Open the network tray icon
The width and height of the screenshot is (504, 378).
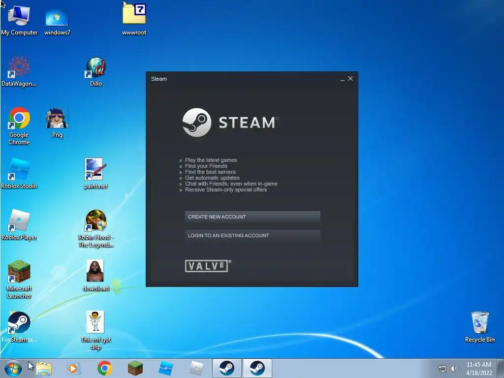442,369
